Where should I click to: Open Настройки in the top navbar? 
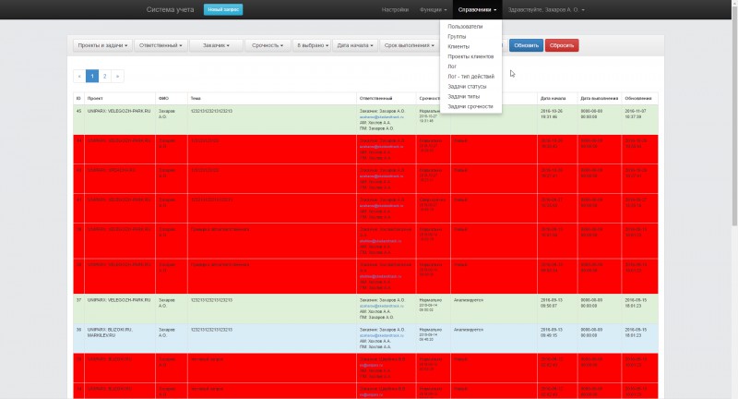(395, 9)
